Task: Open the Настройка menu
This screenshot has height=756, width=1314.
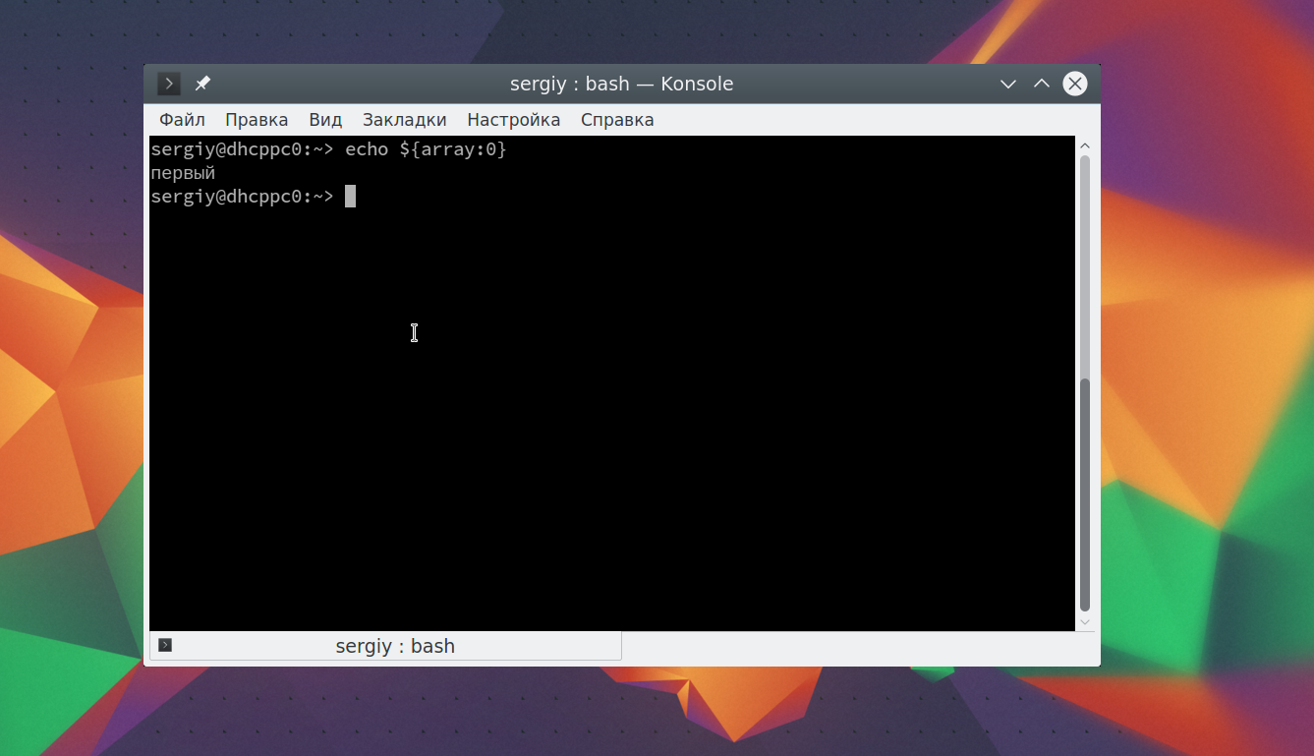Action: point(513,120)
